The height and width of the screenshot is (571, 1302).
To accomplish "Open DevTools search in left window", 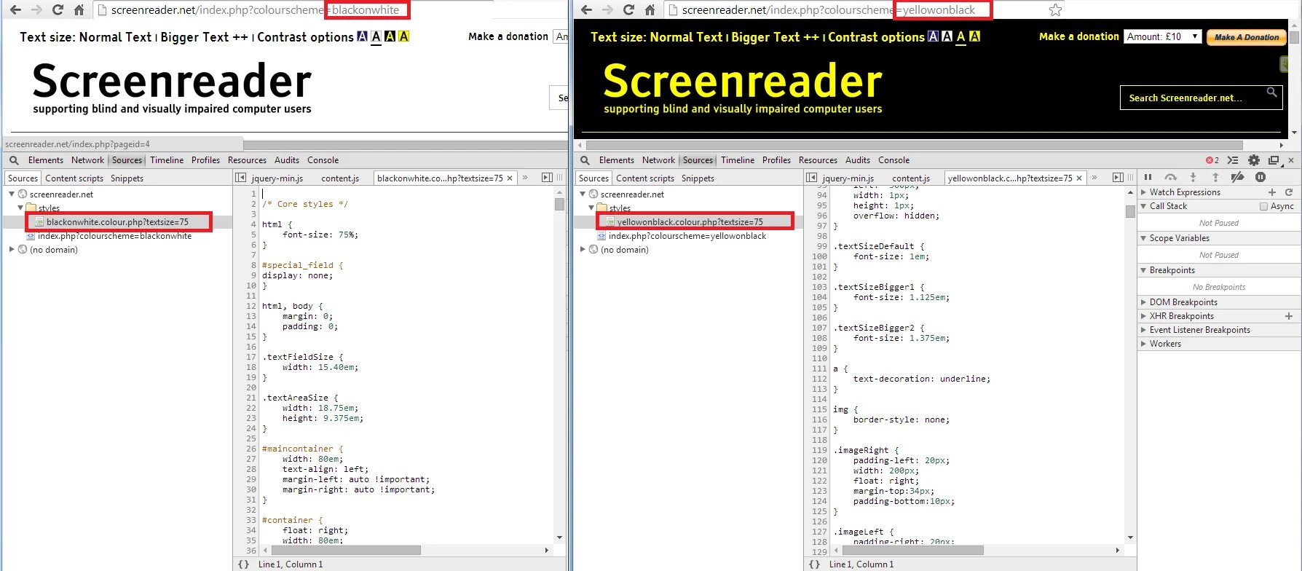I will [14, 160].
